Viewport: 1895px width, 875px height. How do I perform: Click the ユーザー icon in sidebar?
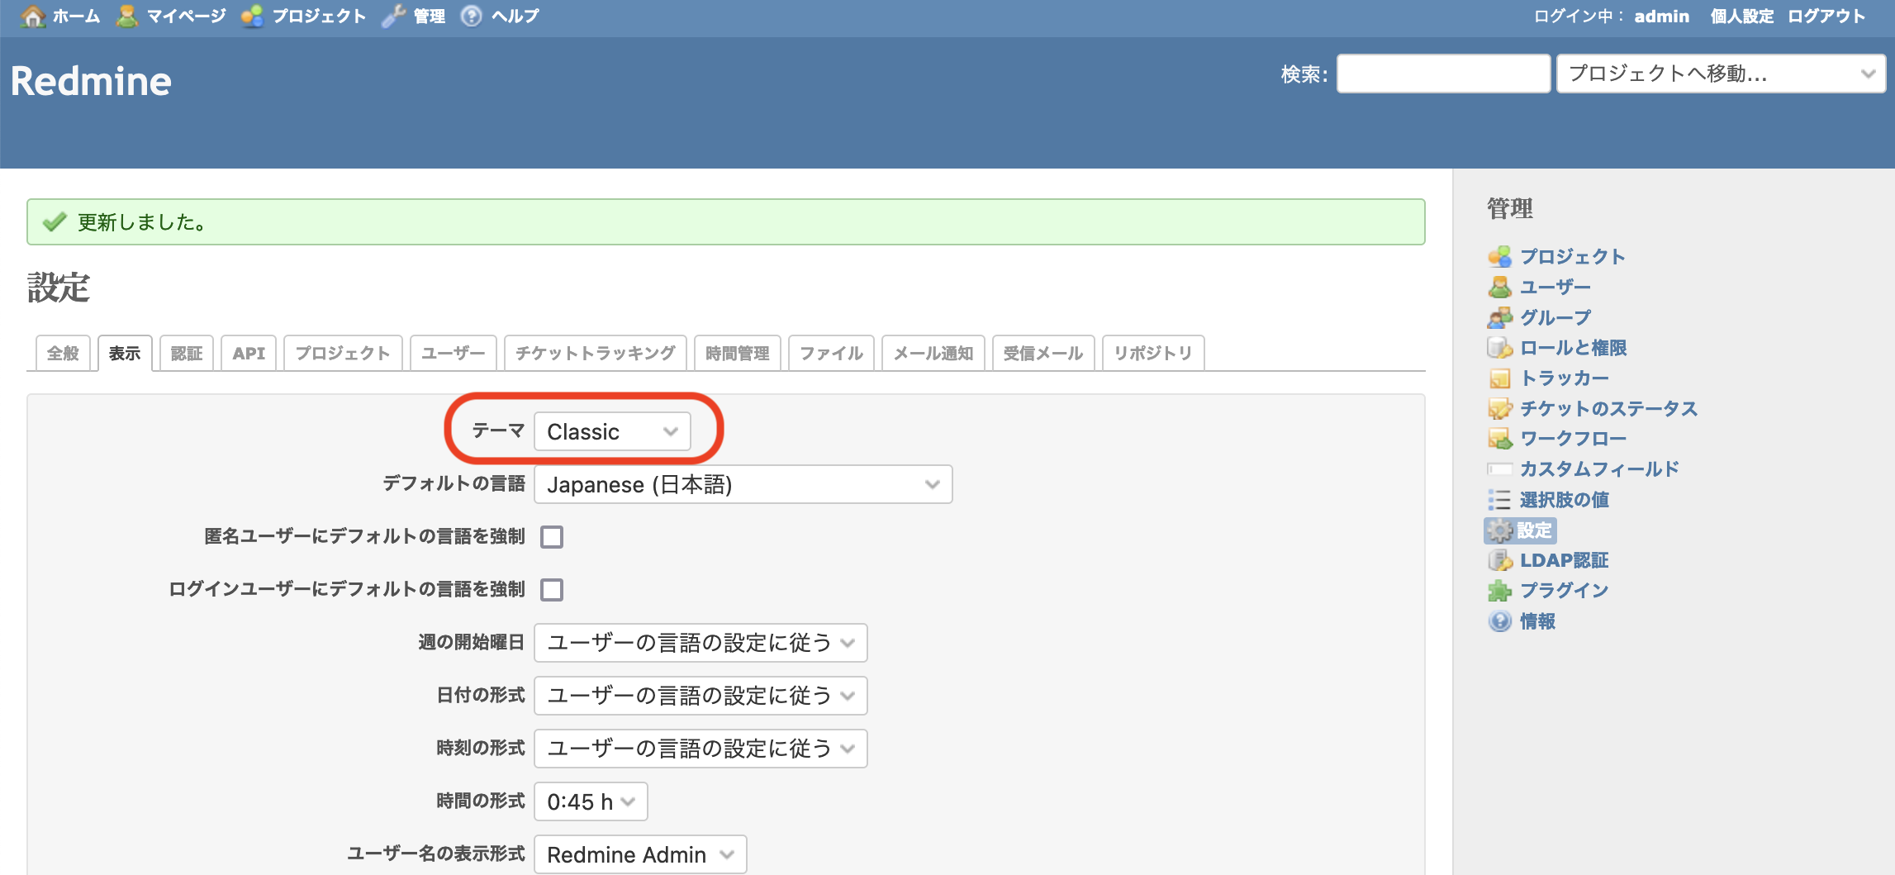(x=1499, y=288)
